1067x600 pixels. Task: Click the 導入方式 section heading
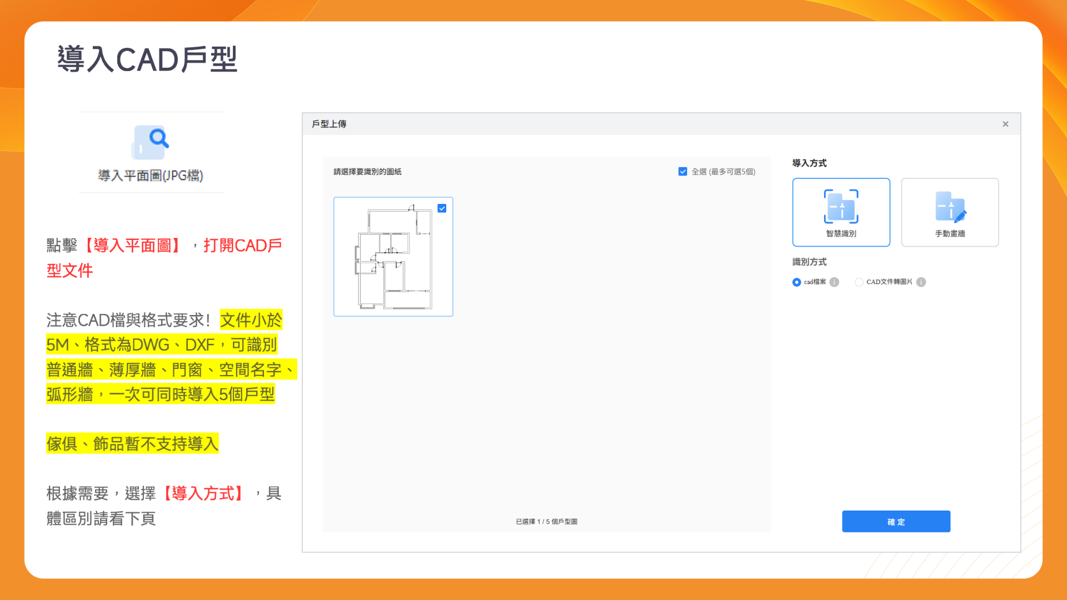coord(809,163)
